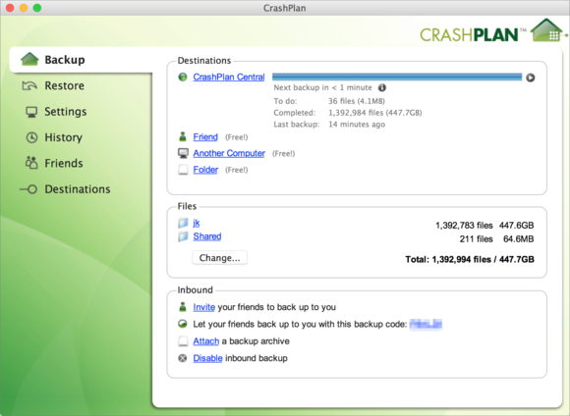Click Disable inbound backup link
Screen dimensions: 570x416
[207, 358]
